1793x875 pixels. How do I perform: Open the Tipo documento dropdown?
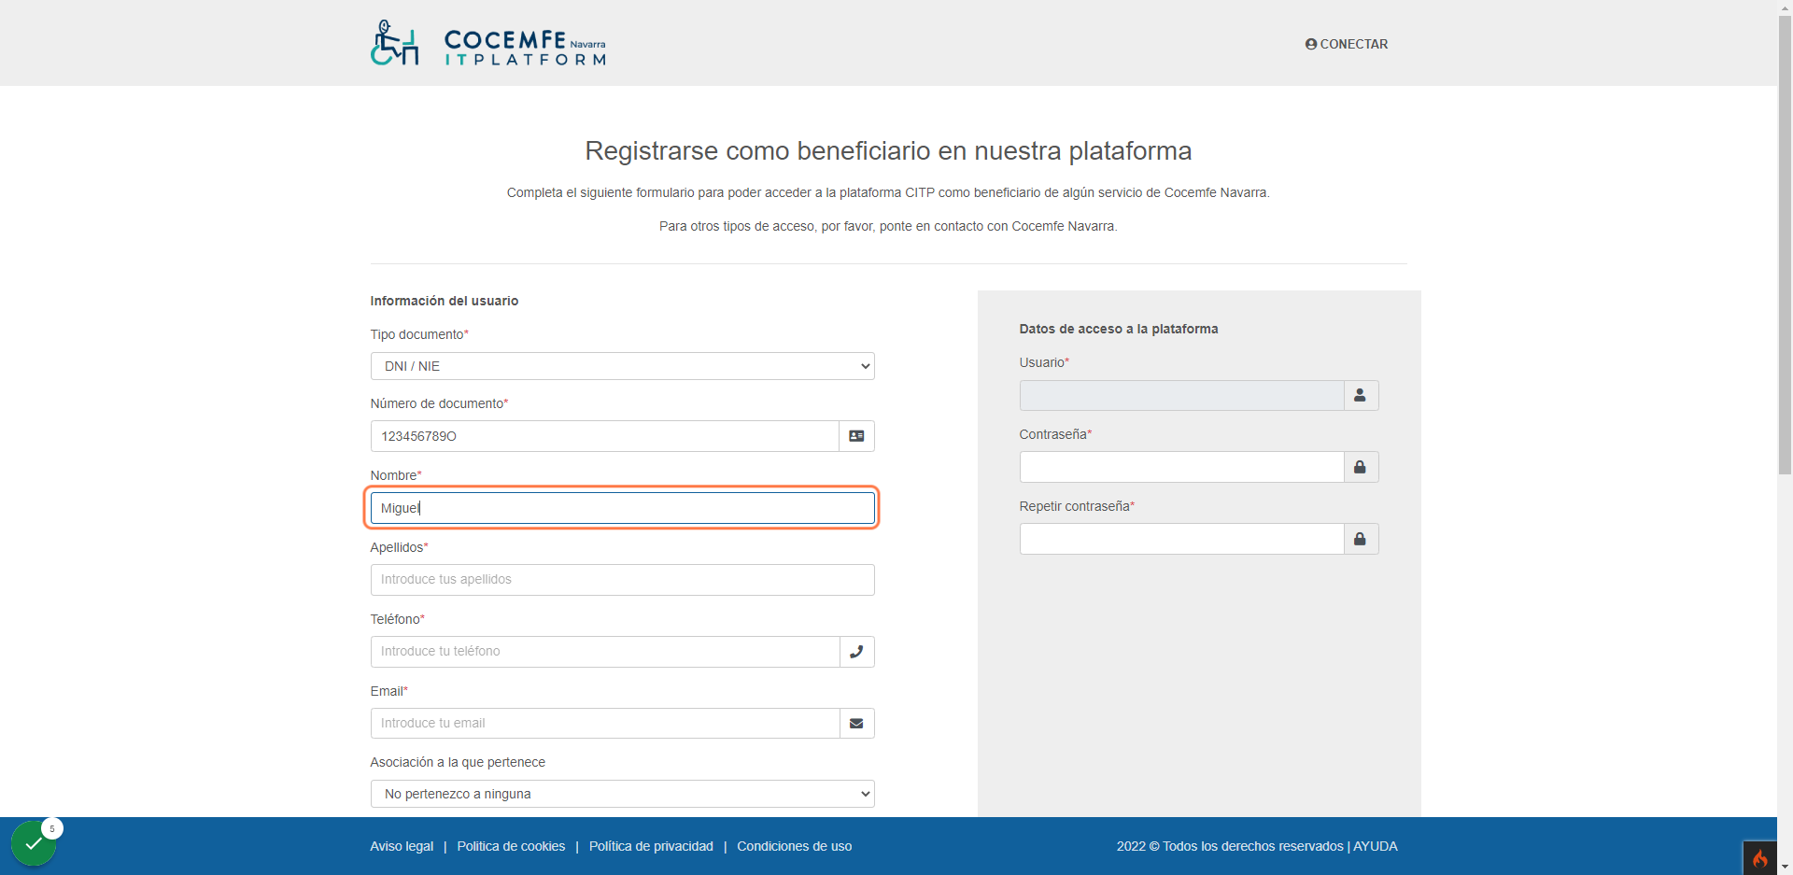623,366
